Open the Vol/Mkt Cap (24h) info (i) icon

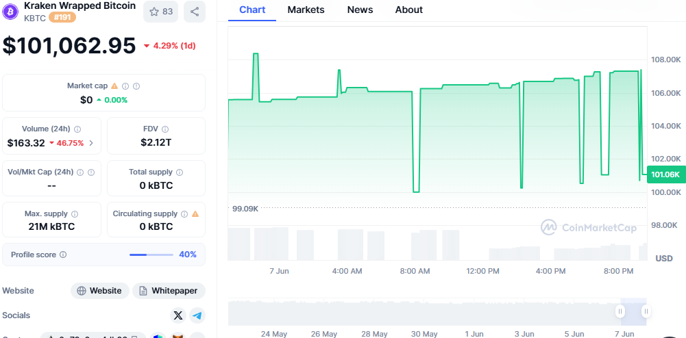coord(80,172)
